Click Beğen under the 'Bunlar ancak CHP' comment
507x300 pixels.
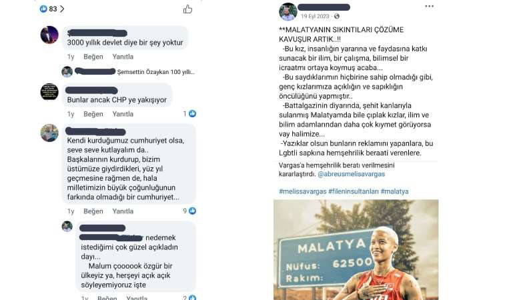click(93, 114)
